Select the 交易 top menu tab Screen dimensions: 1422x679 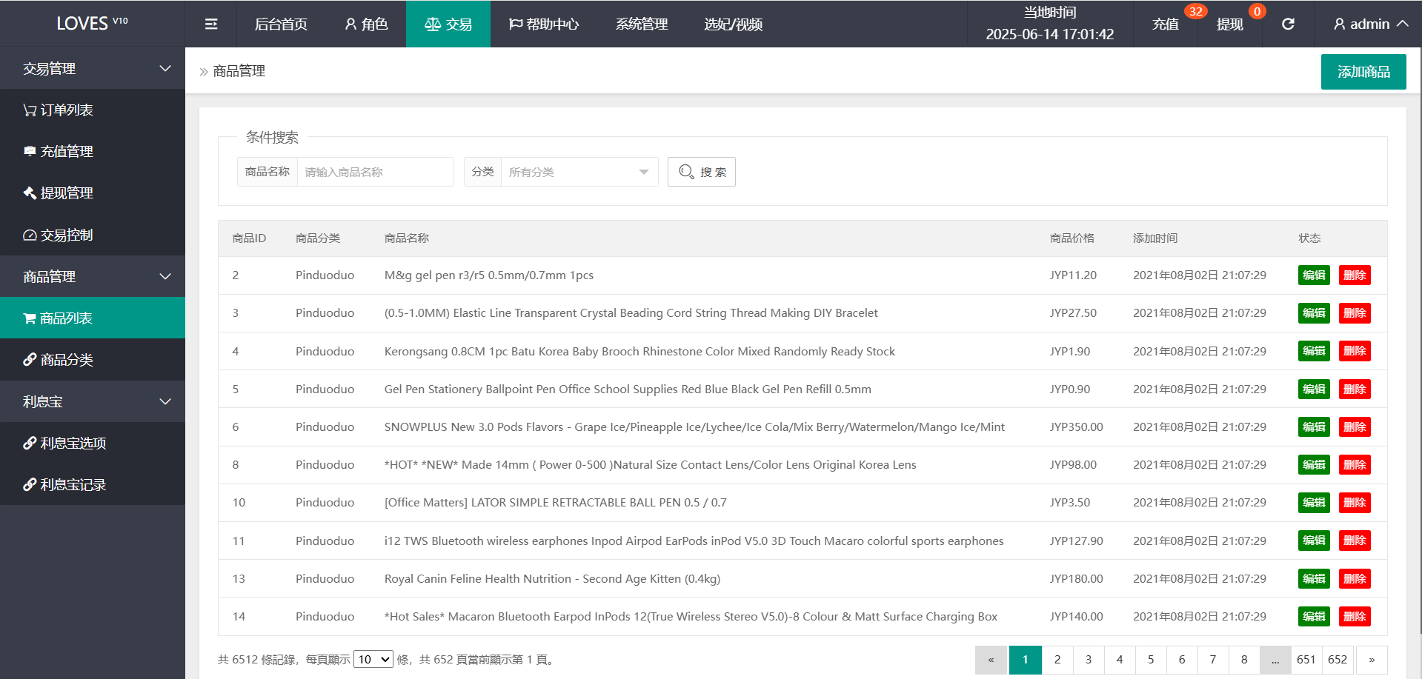point(448,24)
